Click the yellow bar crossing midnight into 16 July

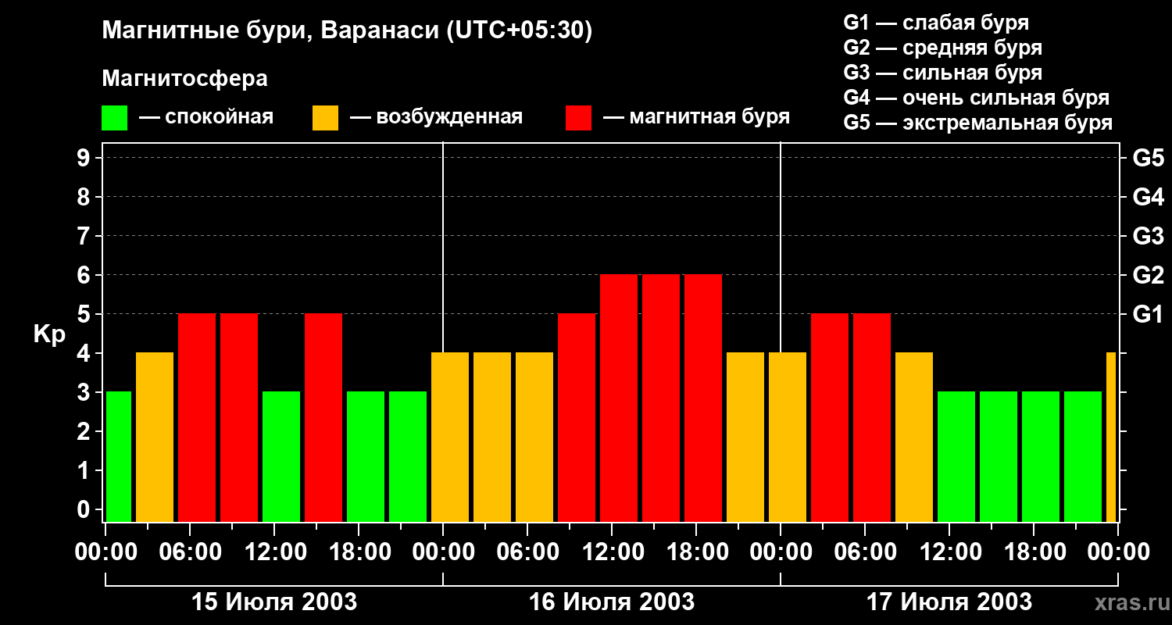tap(450, 437)
